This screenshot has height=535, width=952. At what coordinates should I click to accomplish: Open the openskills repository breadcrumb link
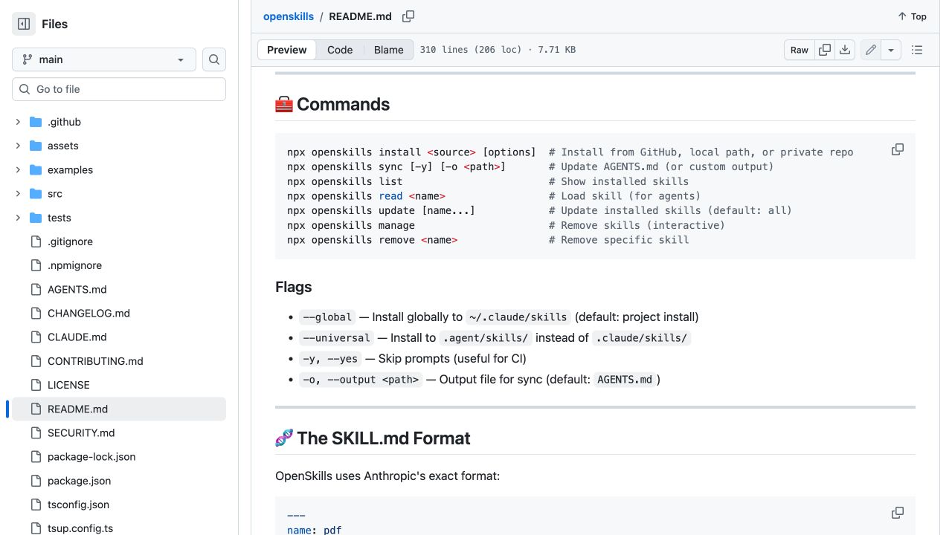(x=289, y=16)
